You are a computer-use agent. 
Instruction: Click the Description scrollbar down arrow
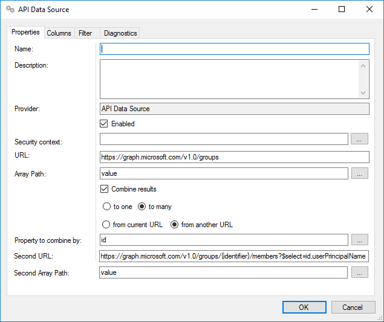click(363, 93)
